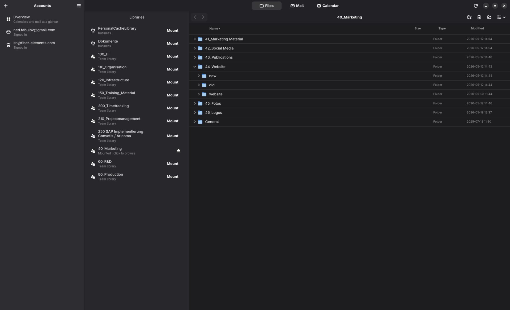Click the date '2026-05-08 11:44'
Viewport: 510px width, 310px height.
[479, 94]
